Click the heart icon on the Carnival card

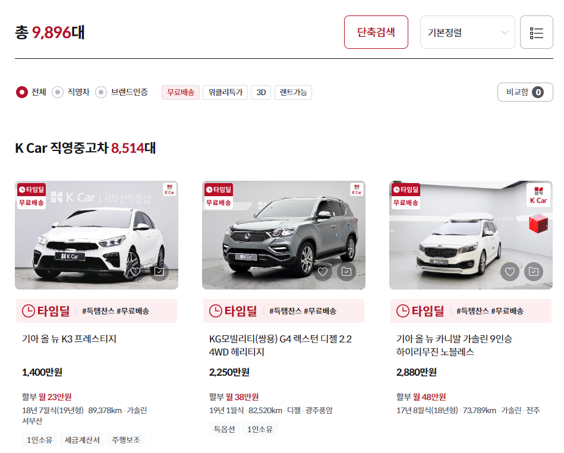509,271
